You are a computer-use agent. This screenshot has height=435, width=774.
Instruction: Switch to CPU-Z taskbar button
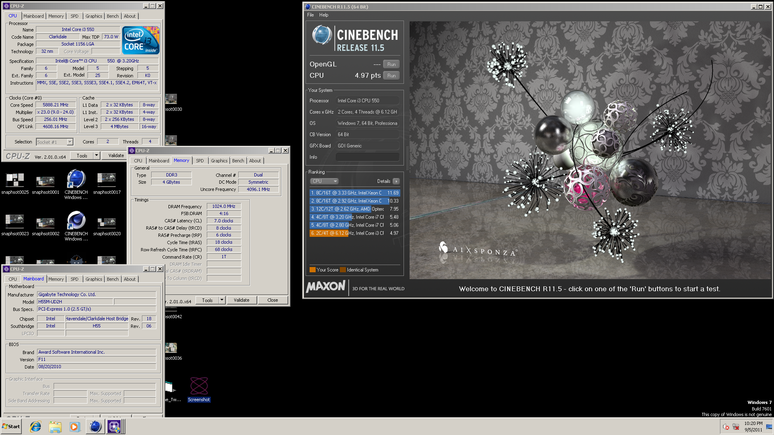pyautogui.click(x=114, y=427)
